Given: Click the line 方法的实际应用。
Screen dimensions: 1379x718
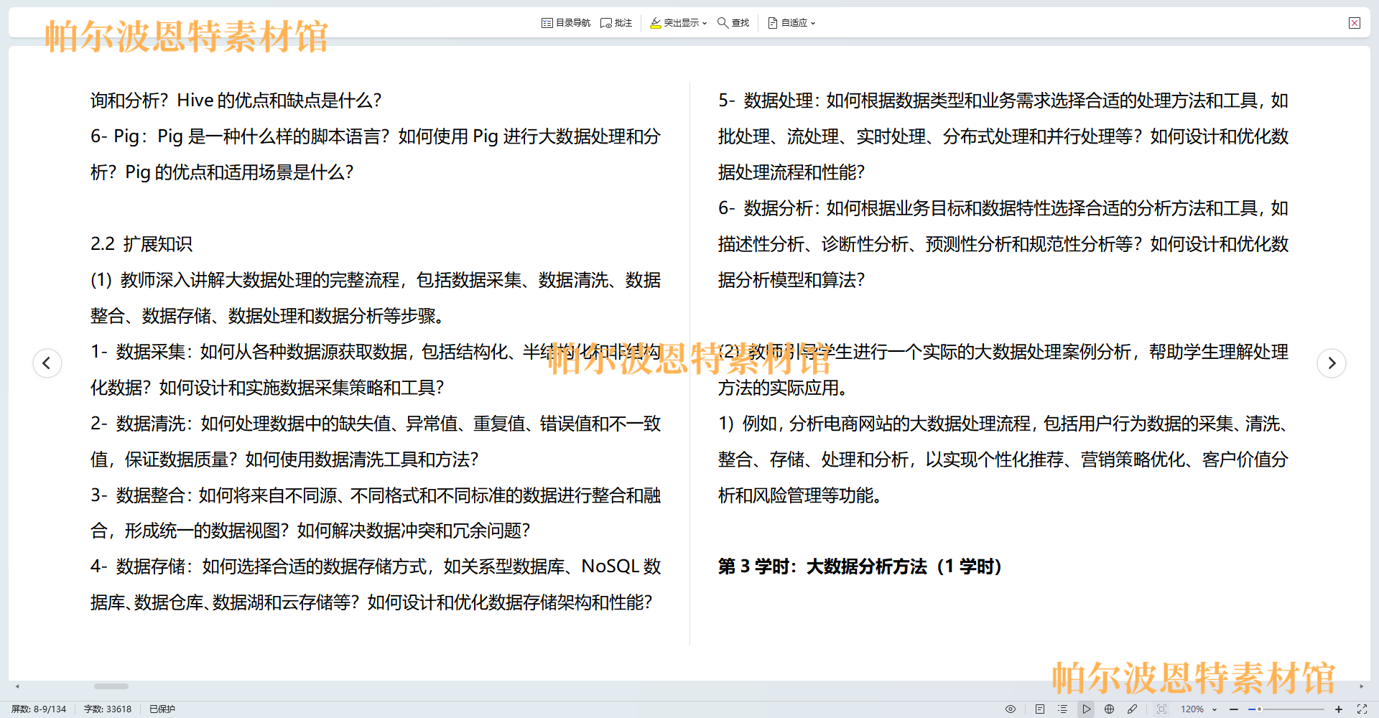Looking at the screenshot, I should 784,388.
